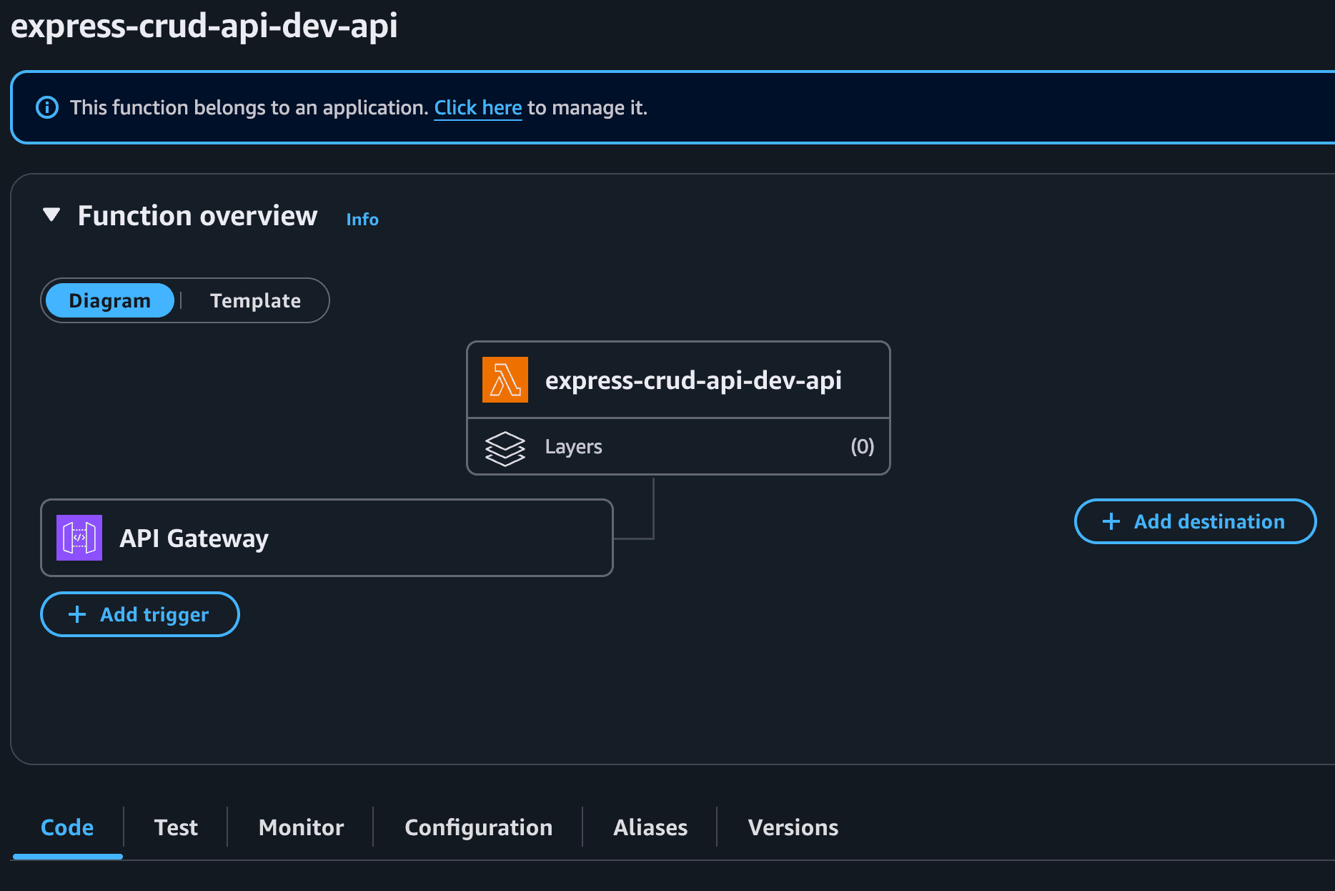Select the Diagram view toggle

click(109, 300)
